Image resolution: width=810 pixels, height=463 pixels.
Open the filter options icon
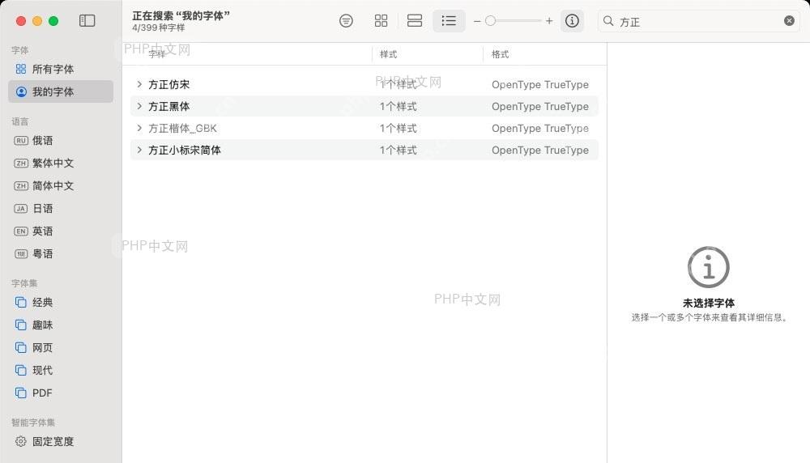[x=346, y=21]
